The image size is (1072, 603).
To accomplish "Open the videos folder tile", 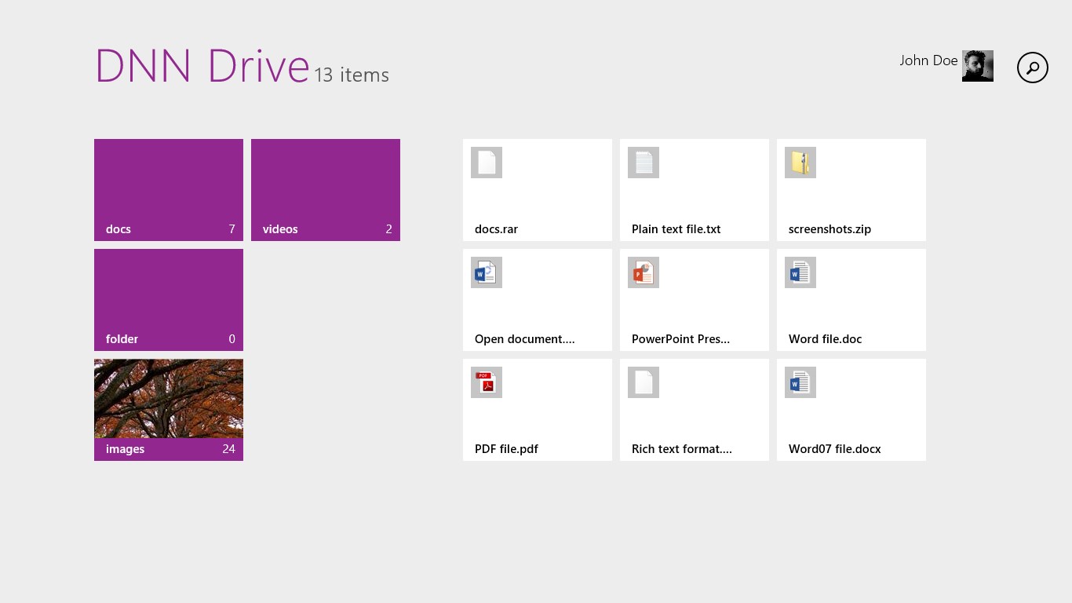I will [x=326, y=189].
